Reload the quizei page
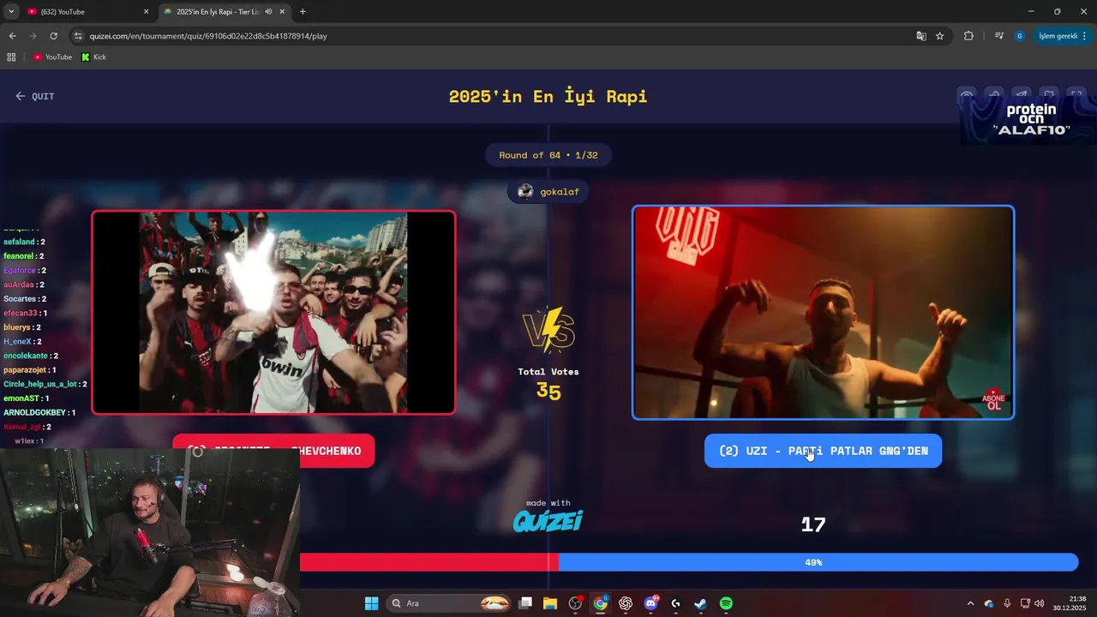The width and height of the screenshot is (1097, 617). point(53,36)
